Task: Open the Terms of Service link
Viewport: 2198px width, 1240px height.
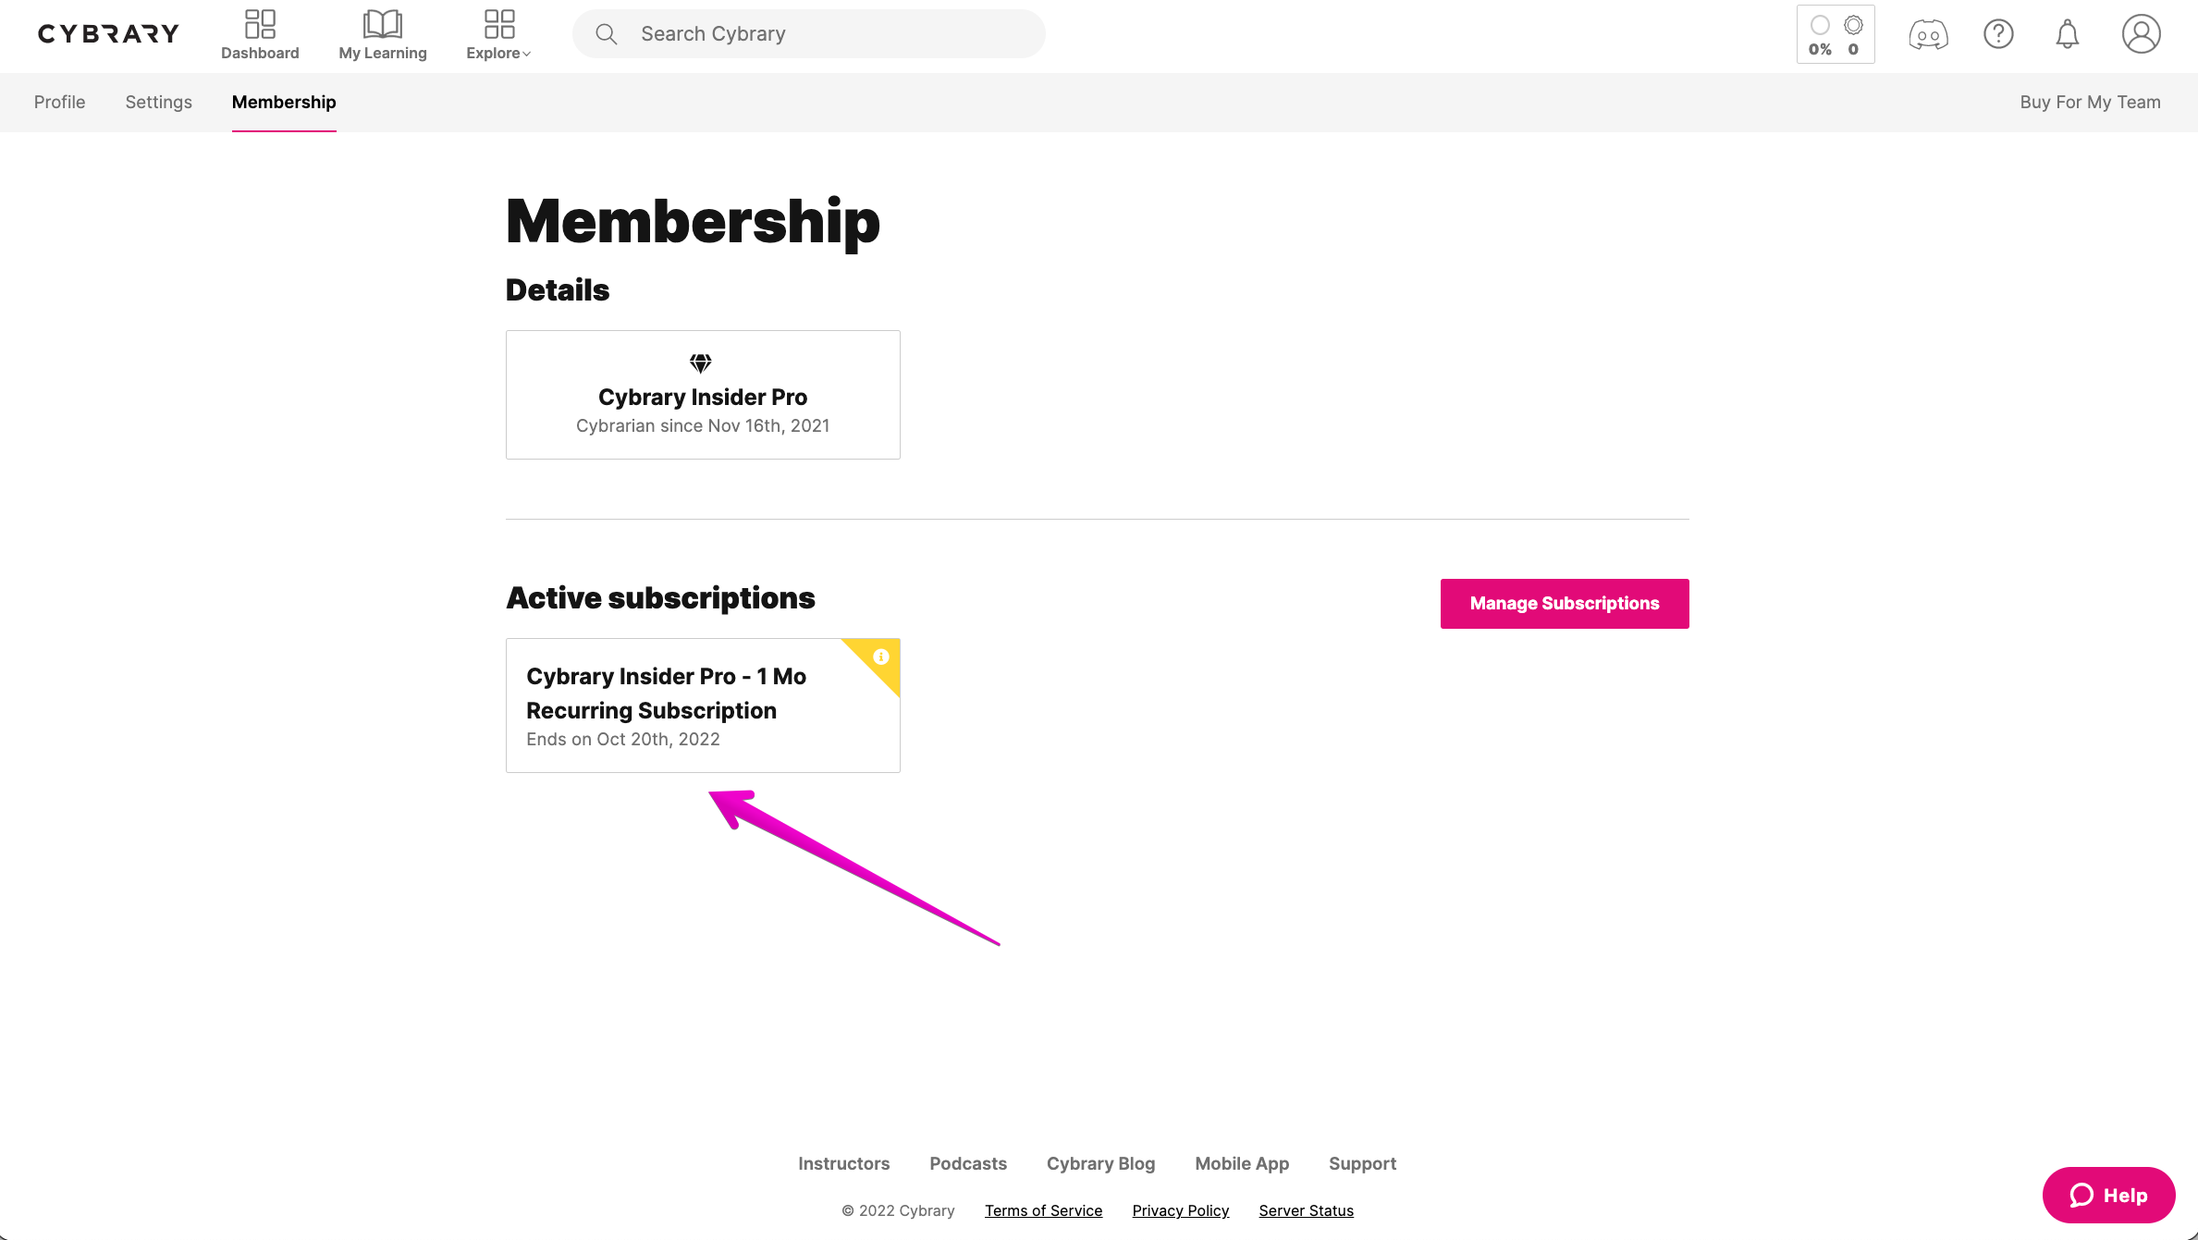Action: pyautogui.click(x=1043, y=1210)
